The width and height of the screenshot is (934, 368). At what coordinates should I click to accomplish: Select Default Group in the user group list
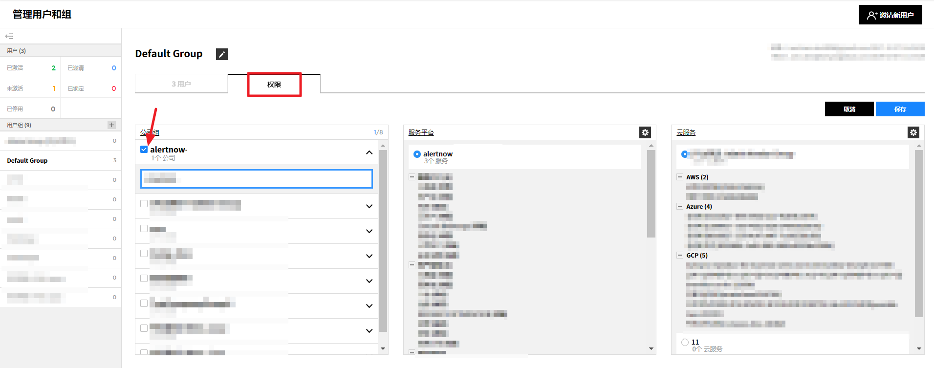pos(27,160)
